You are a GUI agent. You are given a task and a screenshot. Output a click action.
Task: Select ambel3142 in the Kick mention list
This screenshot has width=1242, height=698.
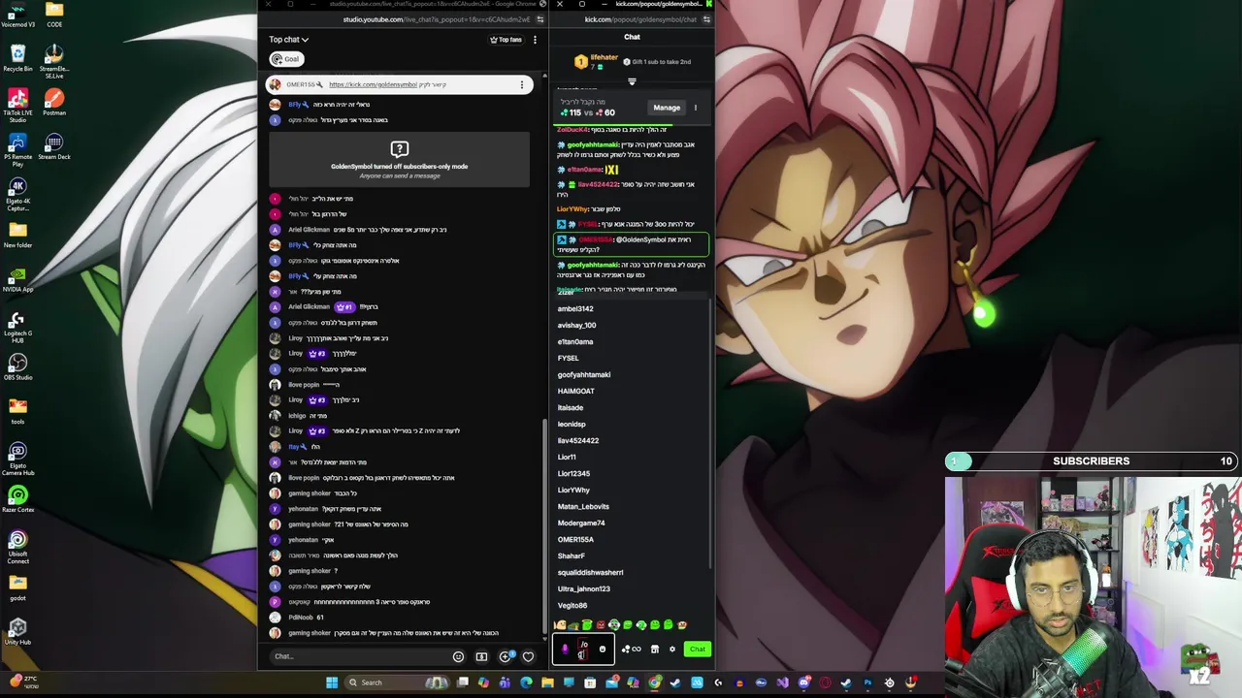[575, 308]
